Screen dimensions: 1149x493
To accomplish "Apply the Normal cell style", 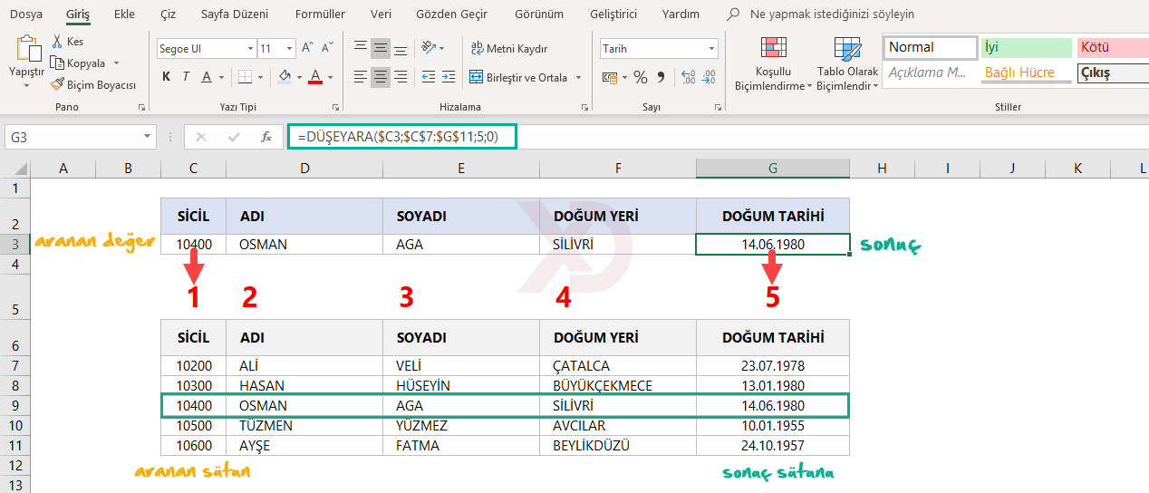I will coord(930,47).
